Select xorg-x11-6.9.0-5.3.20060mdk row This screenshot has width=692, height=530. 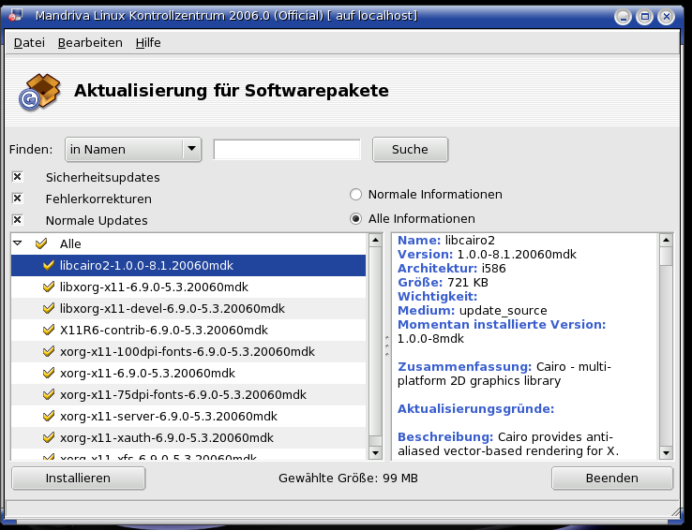pos(188,374)
